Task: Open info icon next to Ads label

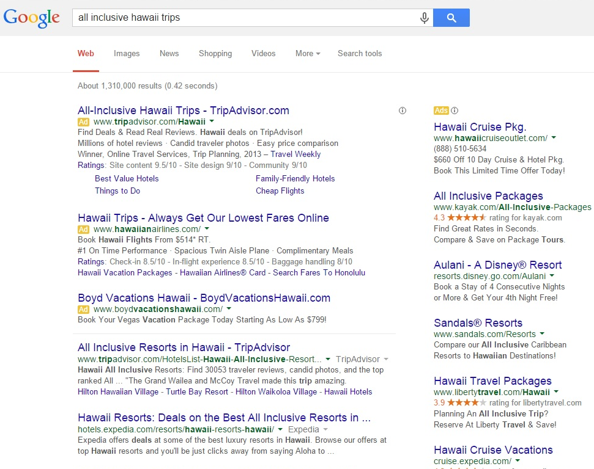Action: [x=455, y=111]
